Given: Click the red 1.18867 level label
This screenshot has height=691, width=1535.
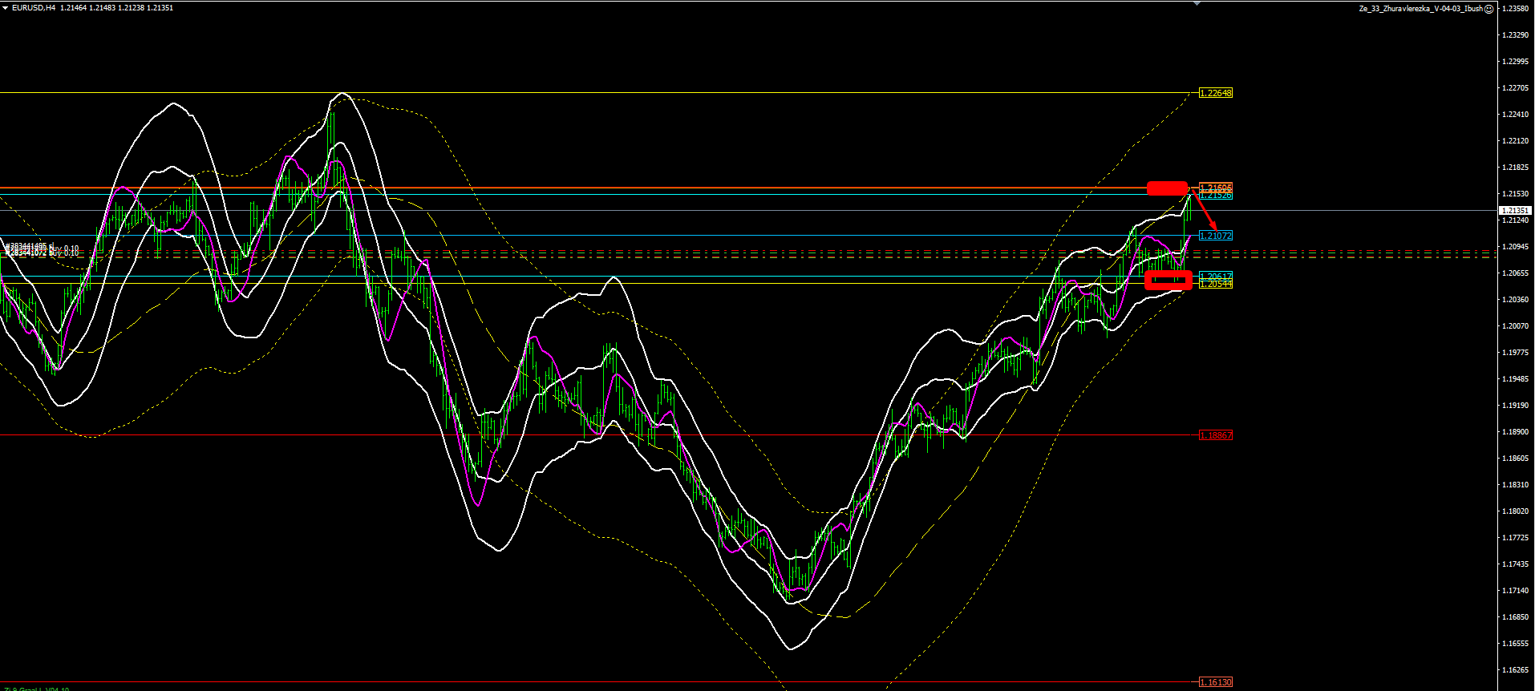Looking at the screenshot, I should 1215,435.
